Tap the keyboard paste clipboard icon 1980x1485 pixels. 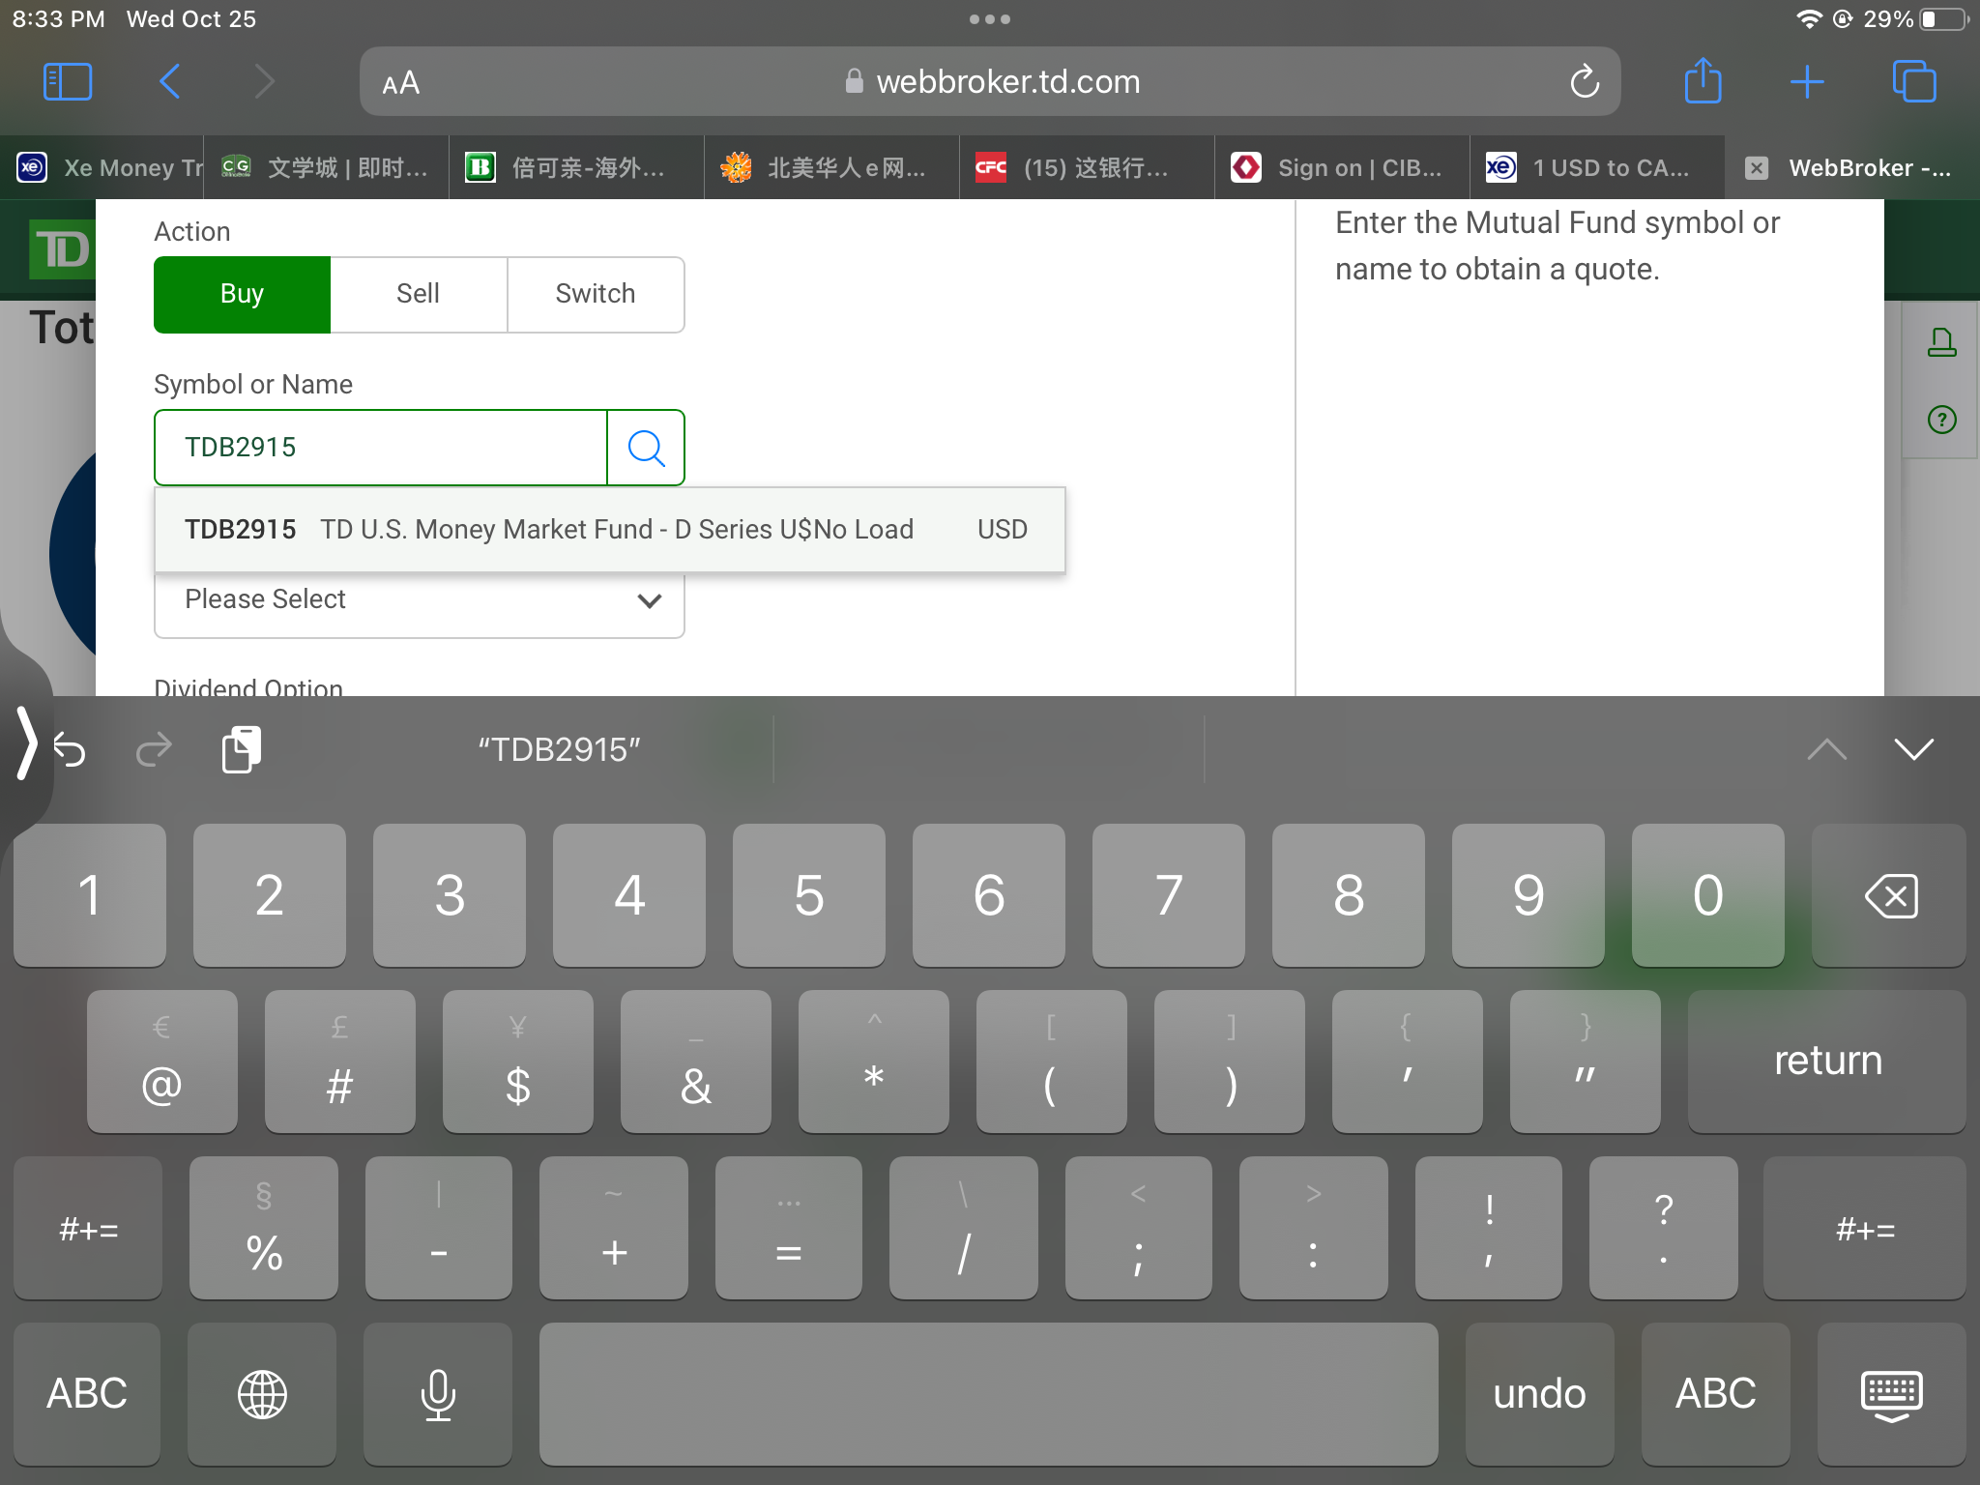241,749
